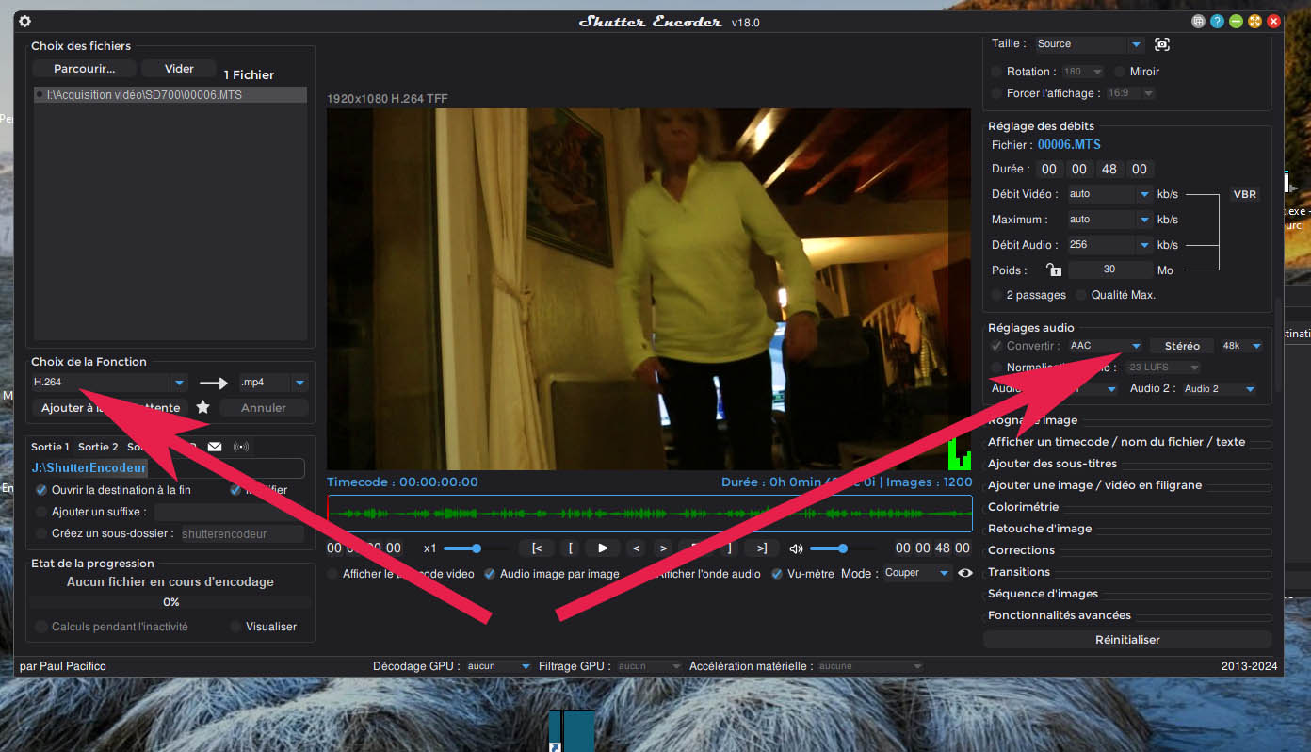Screen dimensions: 1311x752
Task: Click the Annuler button
Action: 264,408
